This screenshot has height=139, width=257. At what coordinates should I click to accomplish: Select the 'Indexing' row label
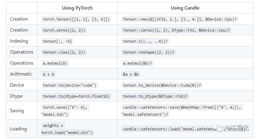(x=19, y=41)
